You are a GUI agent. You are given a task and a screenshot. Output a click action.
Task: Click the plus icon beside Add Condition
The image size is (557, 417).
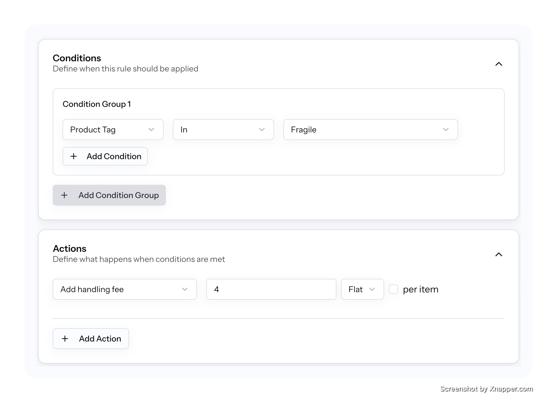[74, 156]
